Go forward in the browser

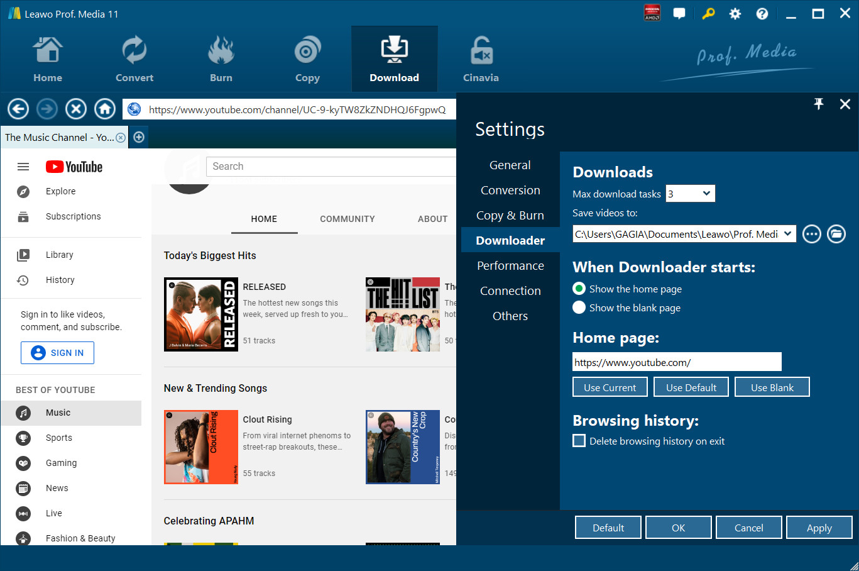(x=47, y=109)
